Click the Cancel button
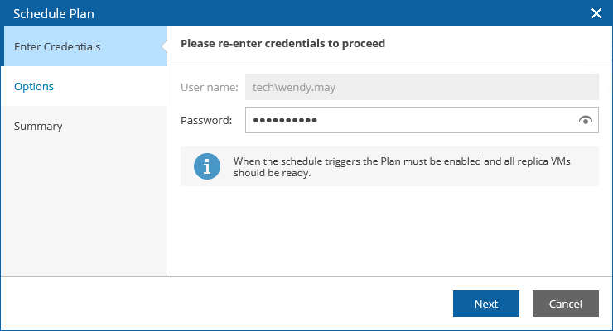Viewport: 613px width, 331px height. click(x=565, y=304)
